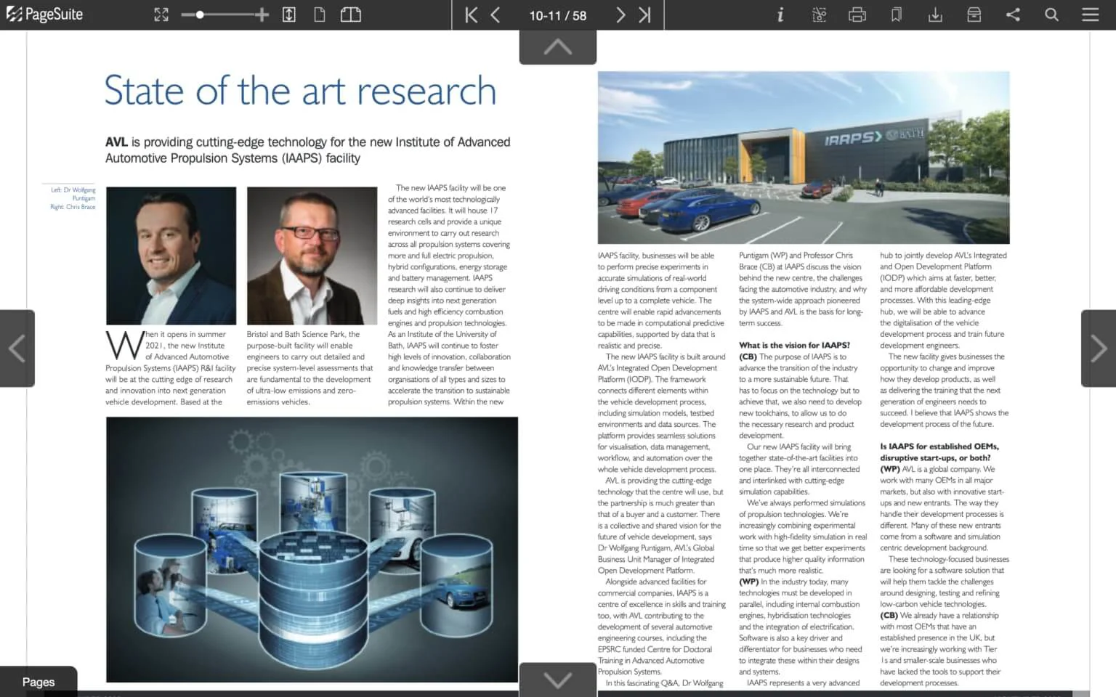
Task: Go to next page in toolbar
Action: point(620,15)
